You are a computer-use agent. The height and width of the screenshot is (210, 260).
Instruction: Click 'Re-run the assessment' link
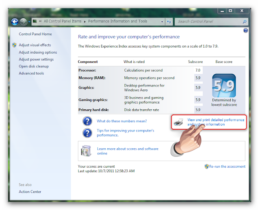pyautogui.click(x=227, y=167)
